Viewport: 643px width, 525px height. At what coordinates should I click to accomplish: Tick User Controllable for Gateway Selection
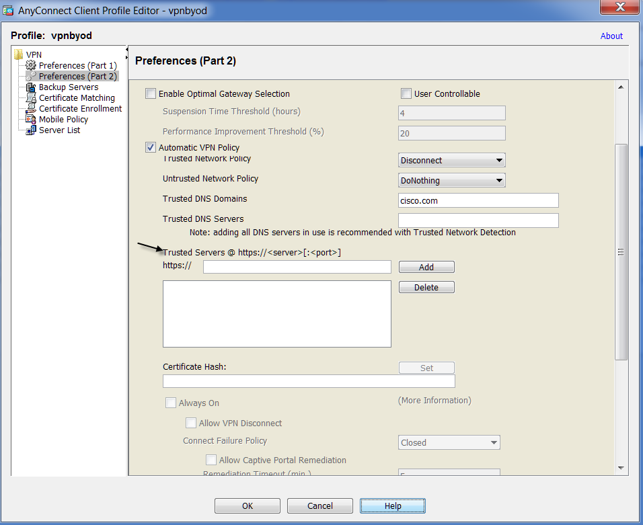click(406, 93)
